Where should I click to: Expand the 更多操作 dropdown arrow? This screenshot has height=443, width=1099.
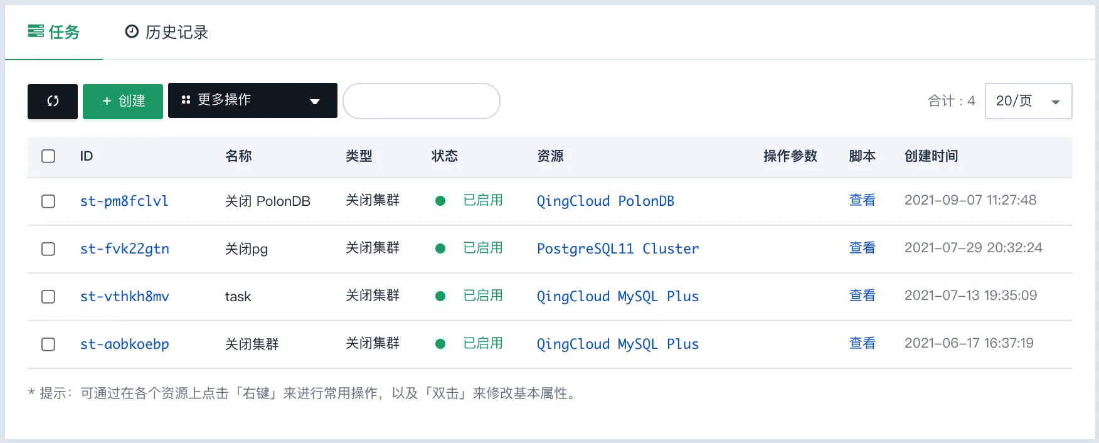pyautogui.click(x=315, y=102)
